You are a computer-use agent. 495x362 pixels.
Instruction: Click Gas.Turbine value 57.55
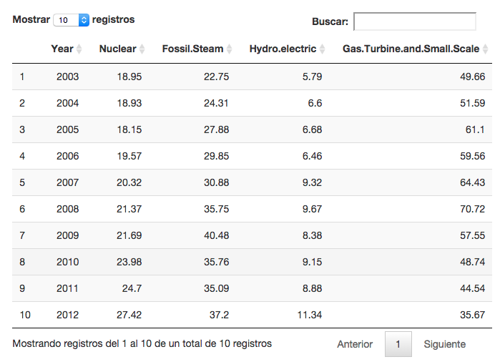pos(472,236)
